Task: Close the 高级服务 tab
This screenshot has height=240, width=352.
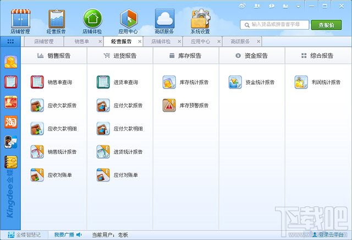Action: coord(258,42)
